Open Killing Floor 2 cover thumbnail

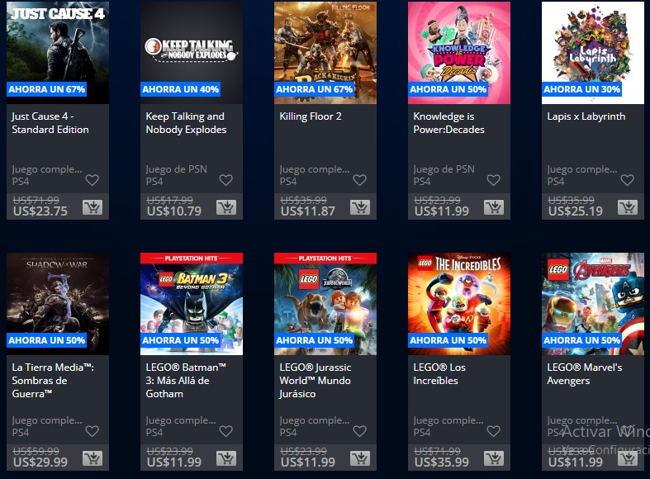tap(325, 52)
